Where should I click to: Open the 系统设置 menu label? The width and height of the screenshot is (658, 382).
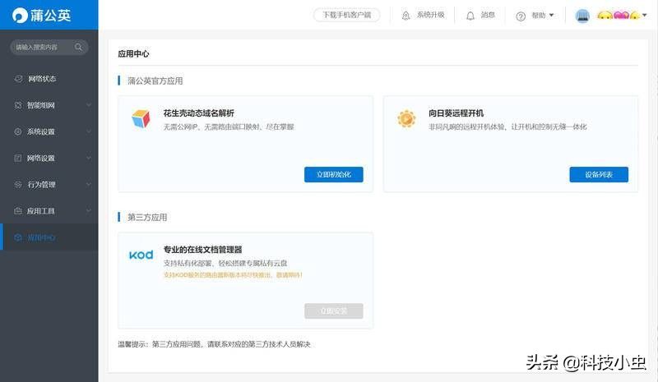(x=40, y=131)
